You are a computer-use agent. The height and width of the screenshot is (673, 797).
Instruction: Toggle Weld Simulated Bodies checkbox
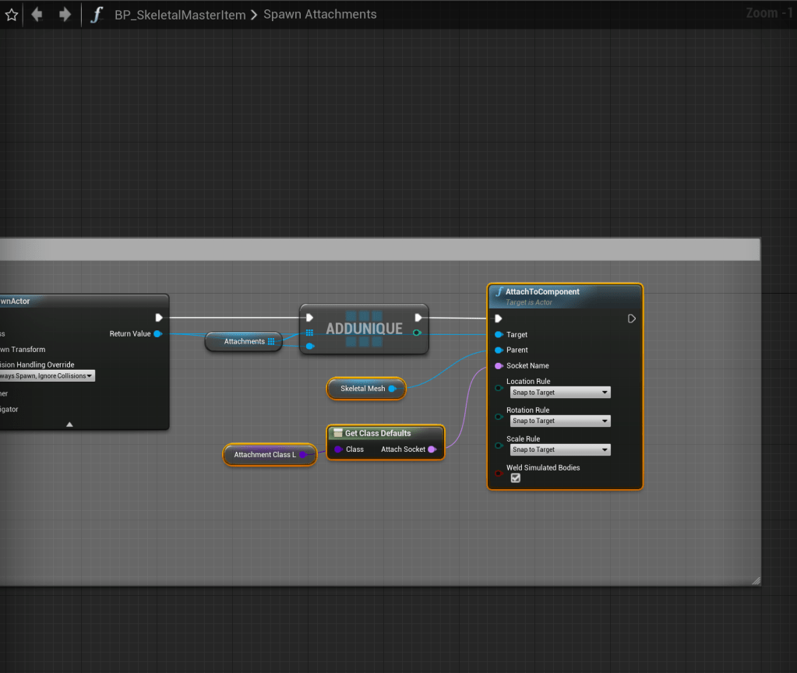(x=515, y=478)
